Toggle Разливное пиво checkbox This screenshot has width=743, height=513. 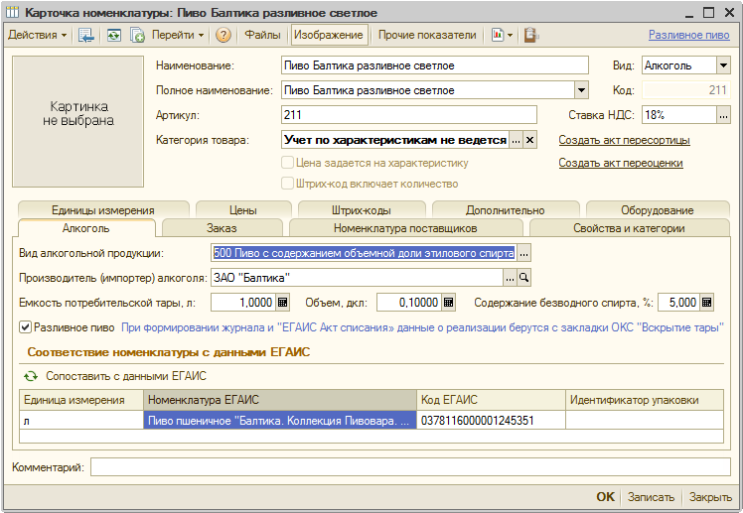[25, 327]
